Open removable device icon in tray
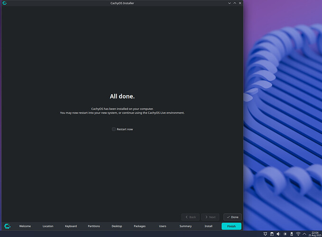Viewport: 322px width, 237px height. [292, 234]
